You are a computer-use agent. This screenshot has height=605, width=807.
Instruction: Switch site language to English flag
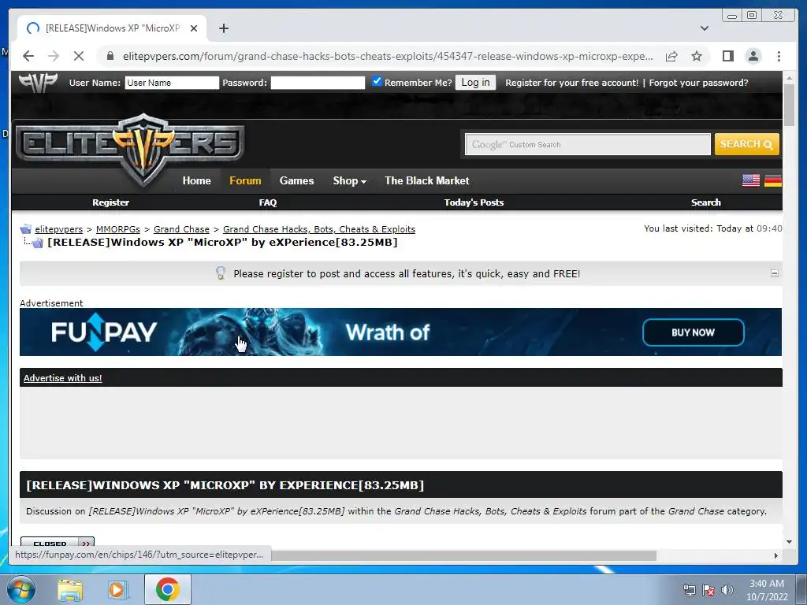pos(751,180)
